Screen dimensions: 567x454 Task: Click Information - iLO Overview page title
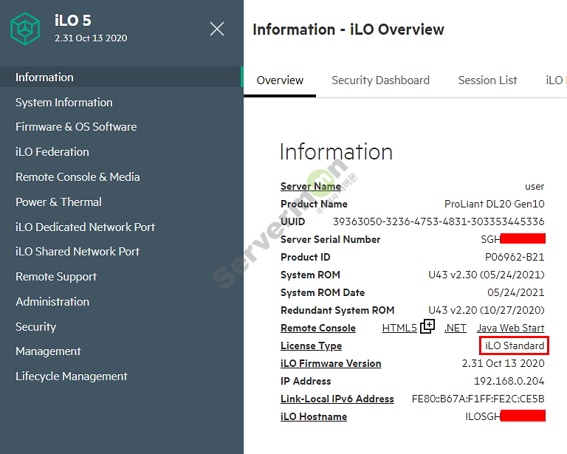click(x=348, y=30)
